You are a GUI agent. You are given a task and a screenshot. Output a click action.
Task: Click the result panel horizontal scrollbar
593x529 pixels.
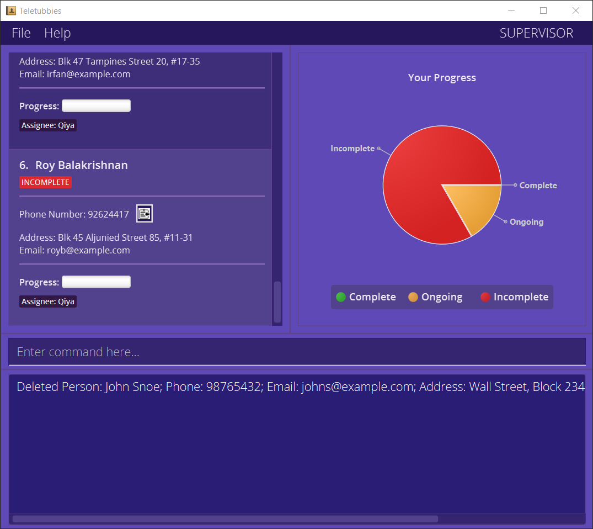225,519
